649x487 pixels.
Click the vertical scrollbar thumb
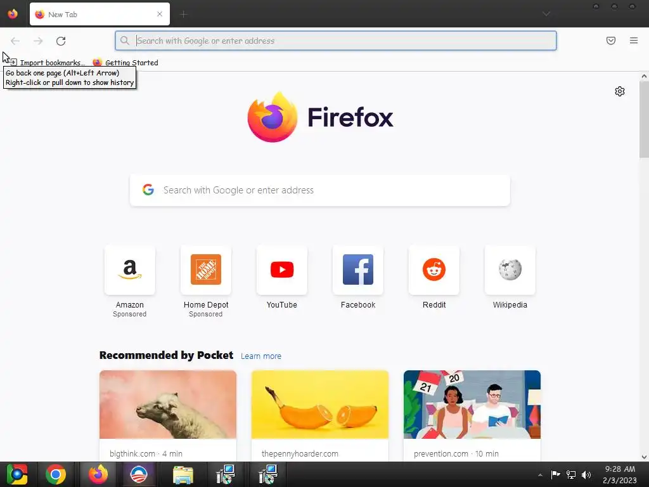(x=644, y=119)
